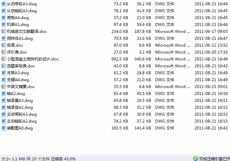This screenshot has height=161, width=230.
Task: Click the Word icon for 机械英文文献翻译.doc
Action: click(x=4, y=31)
